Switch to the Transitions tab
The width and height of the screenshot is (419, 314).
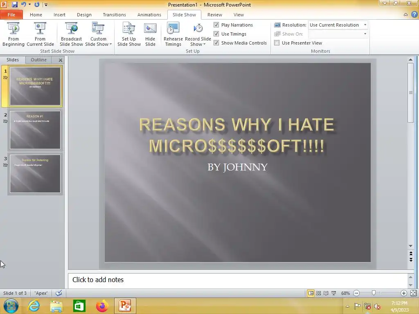tap(114, 15)
